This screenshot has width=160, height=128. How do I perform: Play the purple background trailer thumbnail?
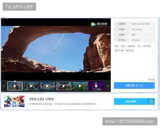point(97,86)
